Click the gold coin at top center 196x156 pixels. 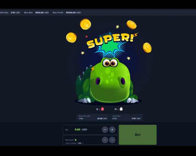[85, 24]
